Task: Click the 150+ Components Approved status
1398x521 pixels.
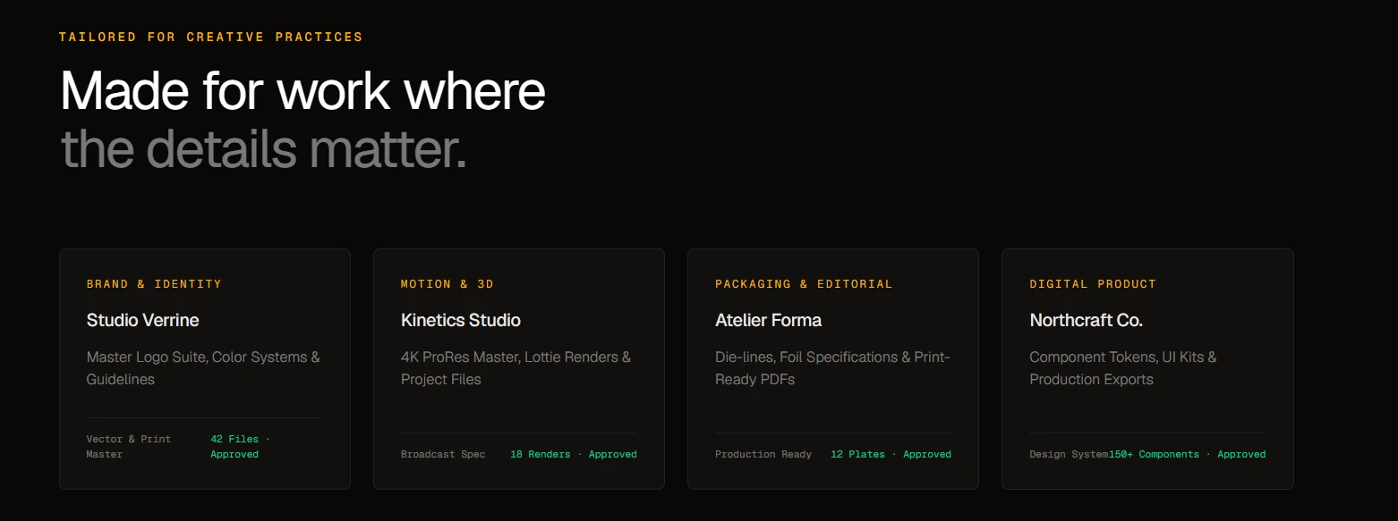Action: click(1188, 454)
